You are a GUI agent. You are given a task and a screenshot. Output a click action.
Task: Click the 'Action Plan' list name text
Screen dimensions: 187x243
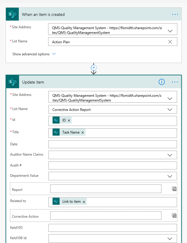coord(61,42)
